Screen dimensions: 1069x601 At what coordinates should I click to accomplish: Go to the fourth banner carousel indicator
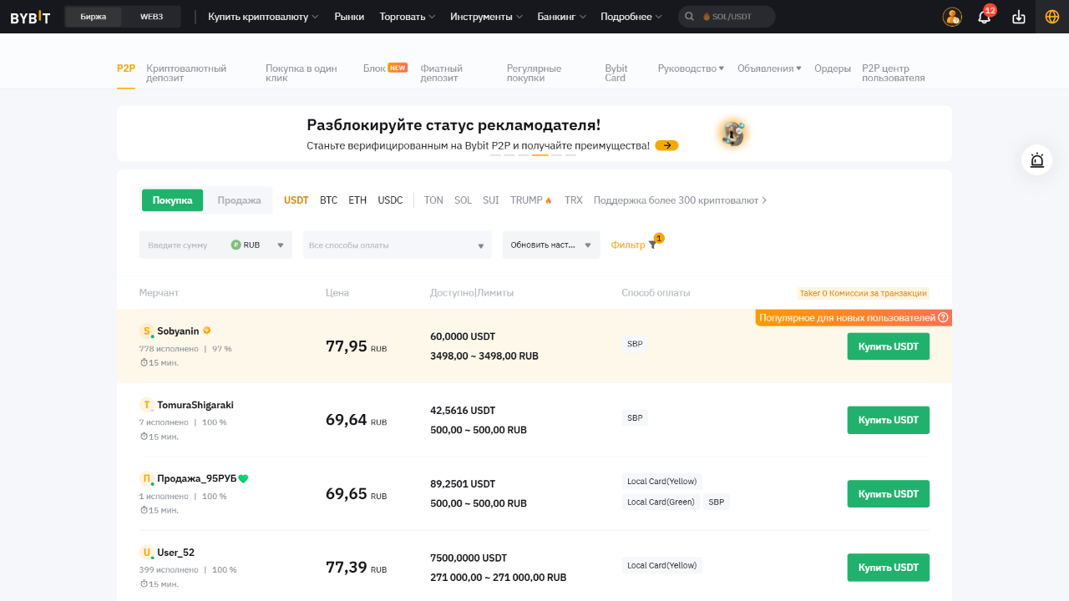pos(540,155)
